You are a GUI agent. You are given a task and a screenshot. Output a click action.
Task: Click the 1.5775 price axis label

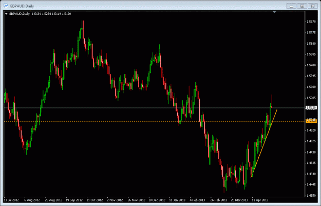click(x=311, y=32)
